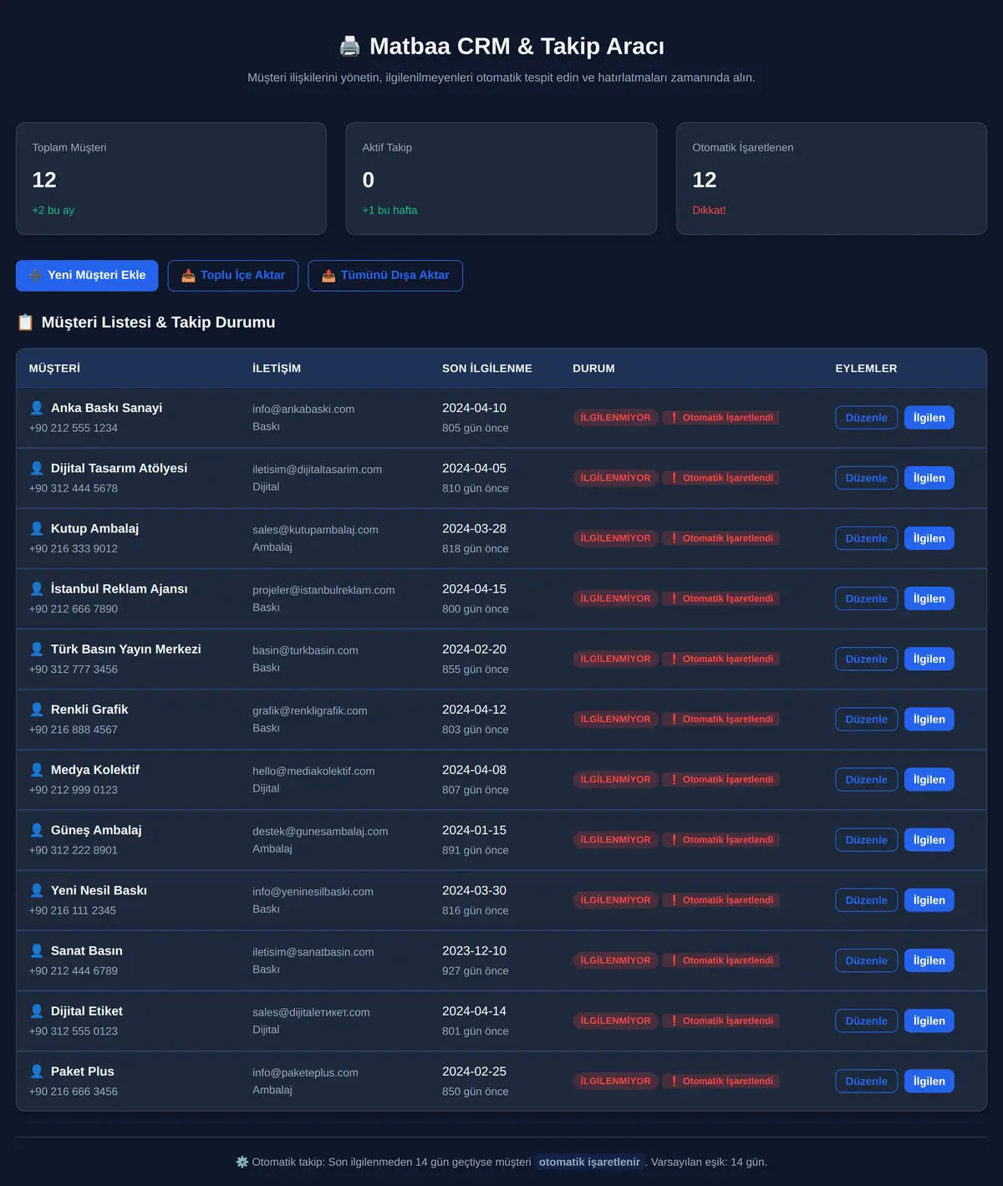Click the person icon for Dijital Etiket
Image resolution: width=1003 pixels, height=1186 pixels.
(37, 1010)
